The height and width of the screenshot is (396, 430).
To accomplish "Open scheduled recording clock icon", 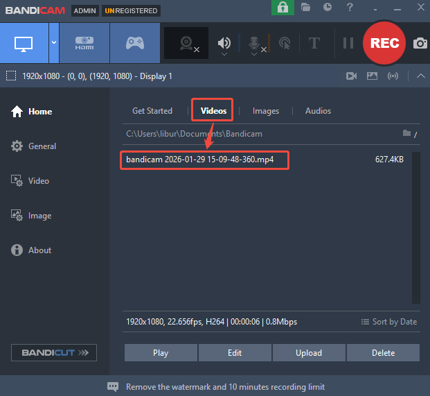I will click(327, 7).
